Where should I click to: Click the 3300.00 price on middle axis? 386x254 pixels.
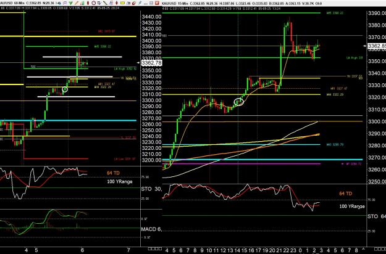[152, 100]
